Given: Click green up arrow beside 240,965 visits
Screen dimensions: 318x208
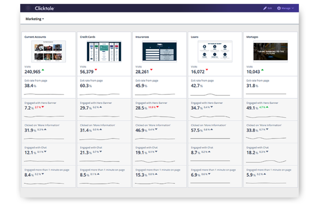Looking at the screenshot, I should [x=43, y=70].
